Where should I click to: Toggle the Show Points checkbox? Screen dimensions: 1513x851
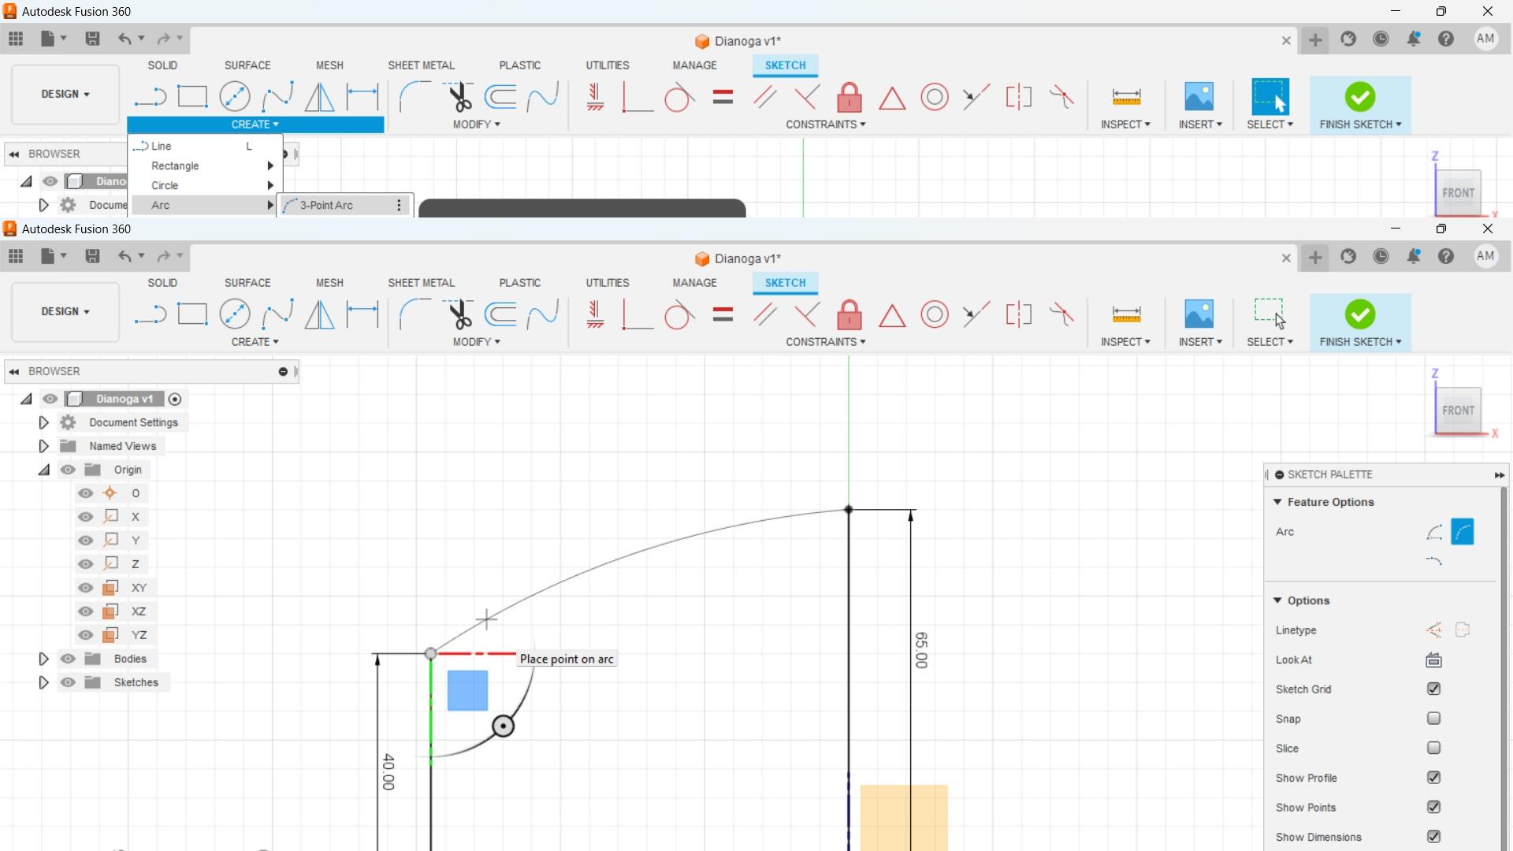[x=1434, y=806]
